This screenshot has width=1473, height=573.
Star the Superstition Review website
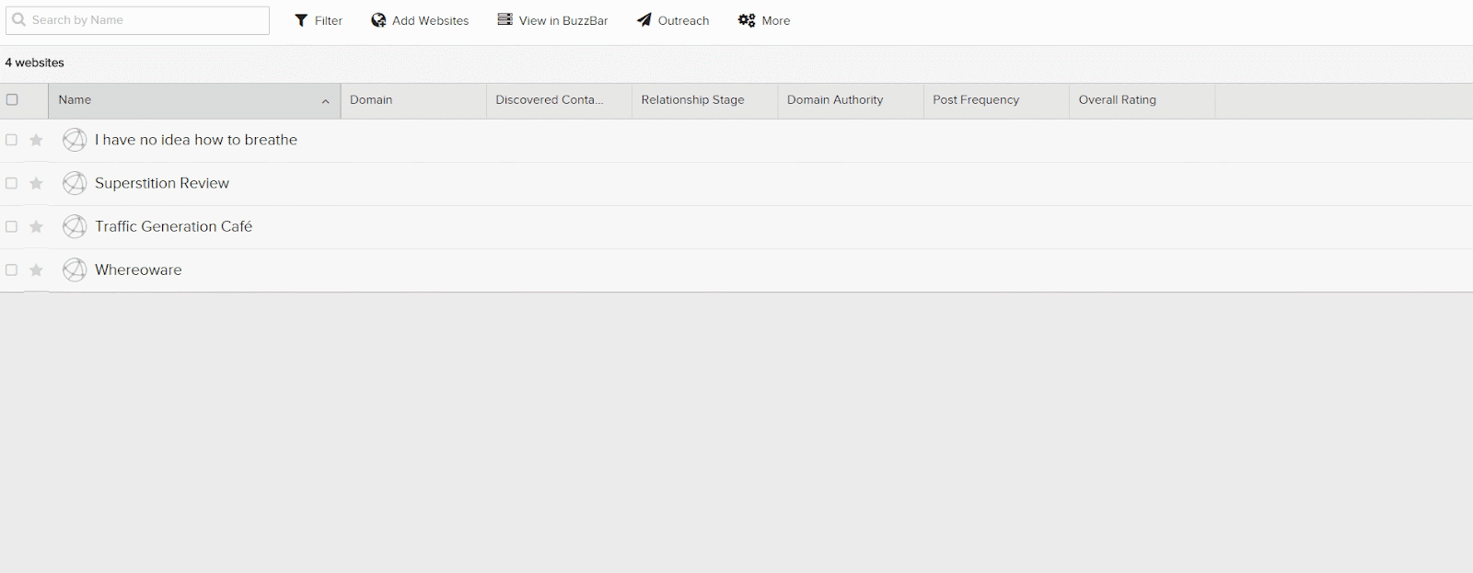[36, 184]
